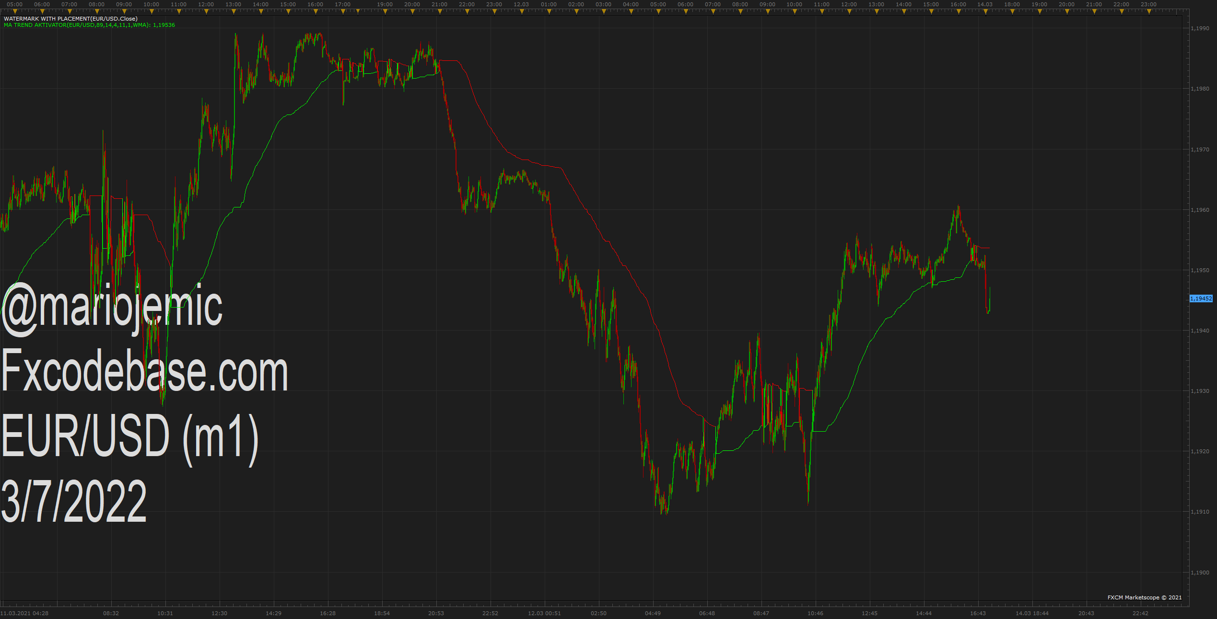Click the 12.03 date label on top axis
The width and height of the screenshot is (1217, 619).
521,4
